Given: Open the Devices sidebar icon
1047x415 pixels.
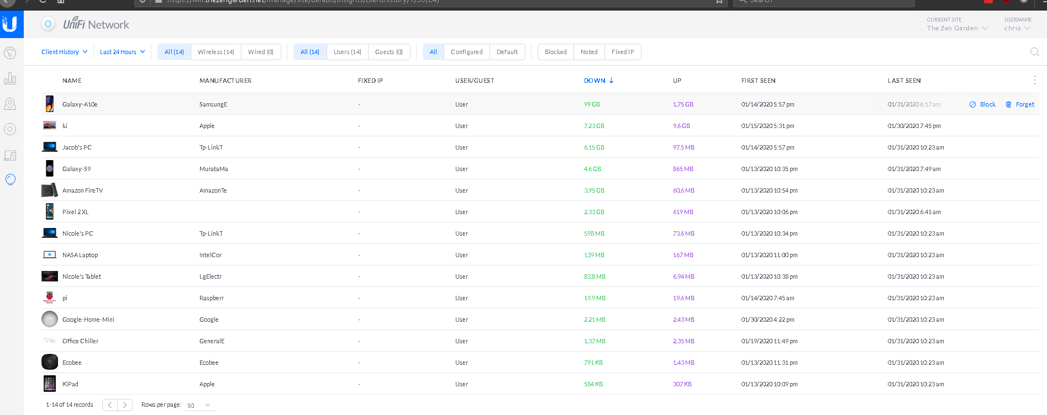Looking at the screenshot, I should [x=10, y=129].
